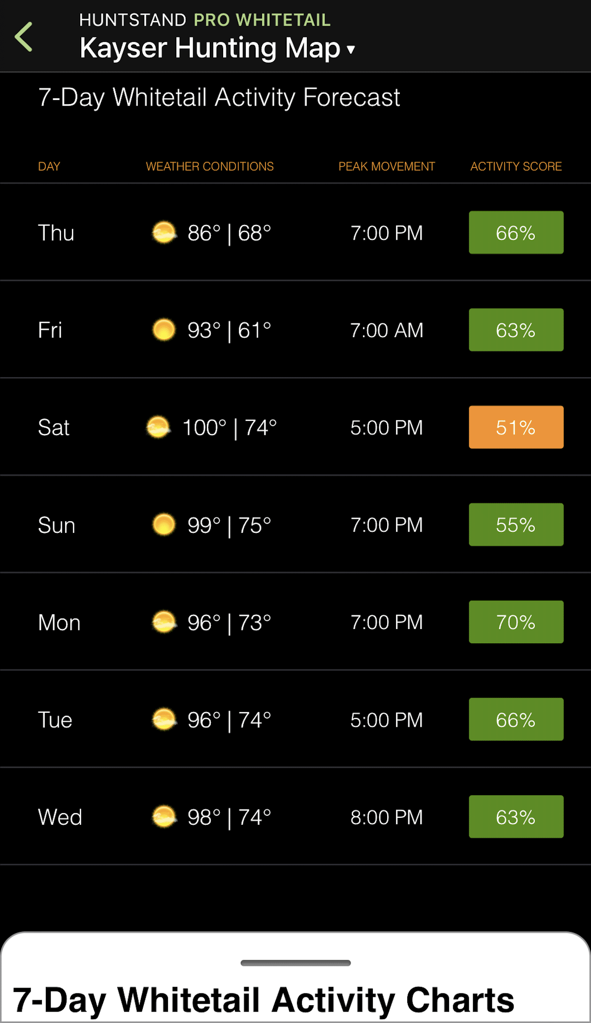The width and height of the screenshot is (591, 1023).
Task: Tap the bottom sheet drag handle
Action: click(295, 963)
